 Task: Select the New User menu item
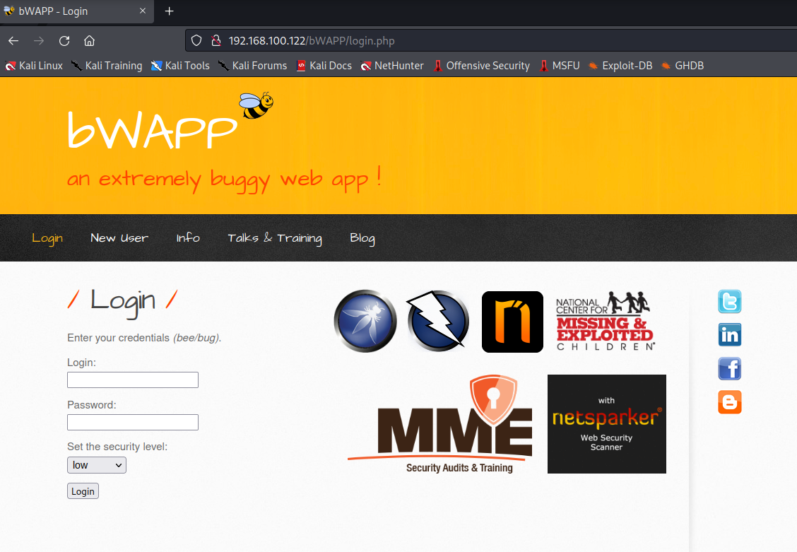(119, 238)
